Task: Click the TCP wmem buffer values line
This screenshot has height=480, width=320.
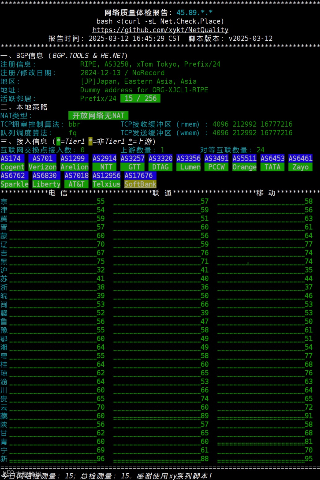Action: tap(206, 133)
